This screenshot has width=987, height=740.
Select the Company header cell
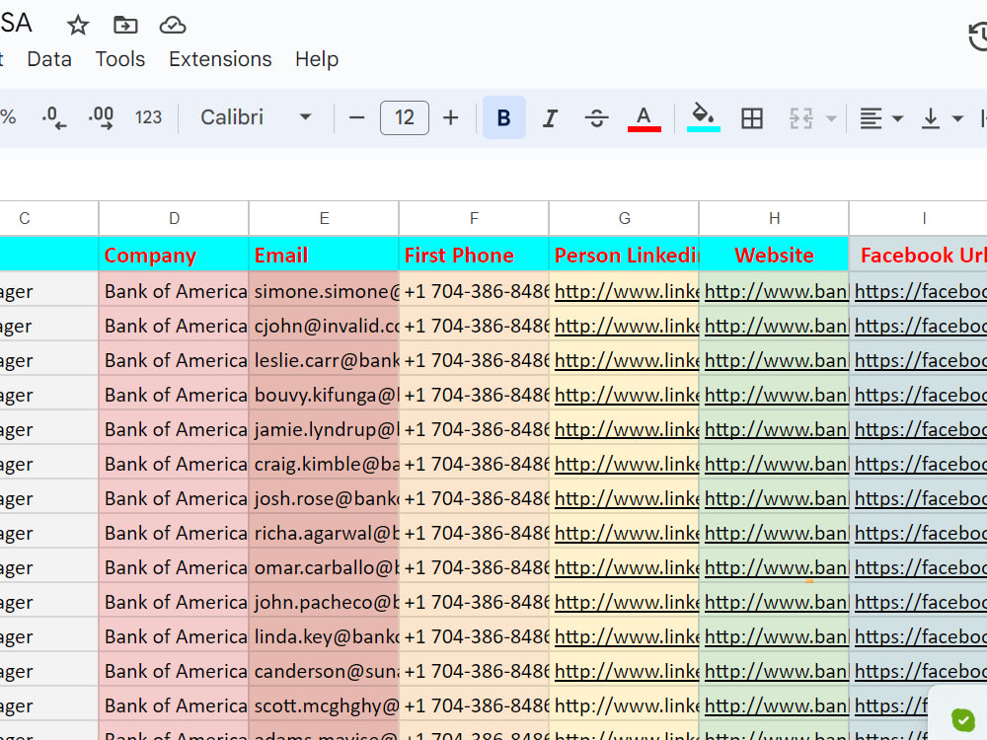(x=174, y=255)
